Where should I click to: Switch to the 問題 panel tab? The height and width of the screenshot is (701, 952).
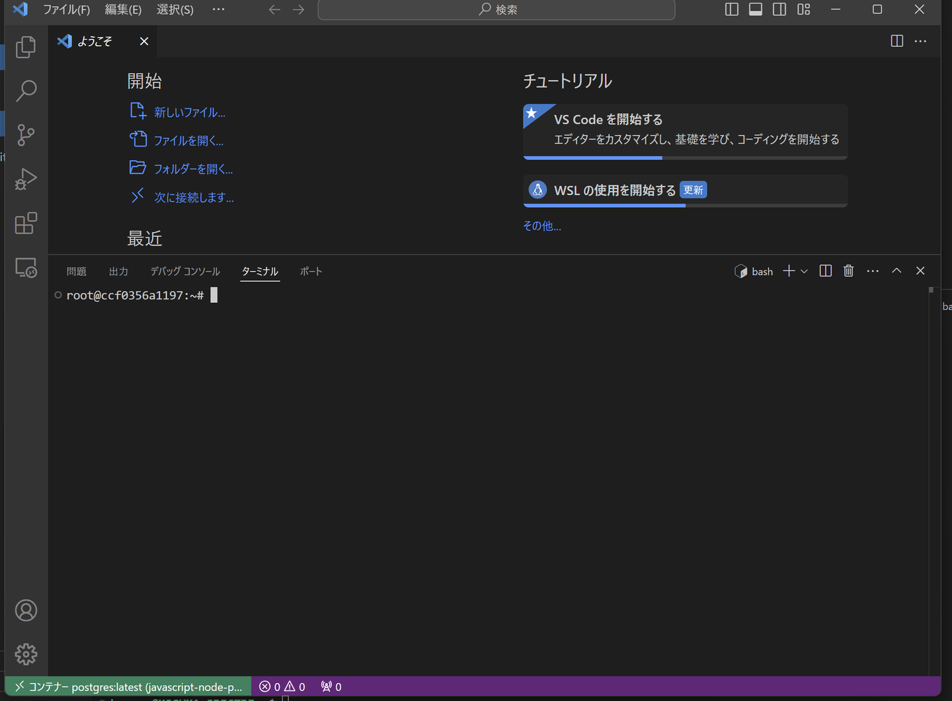(x=77, y=271)
